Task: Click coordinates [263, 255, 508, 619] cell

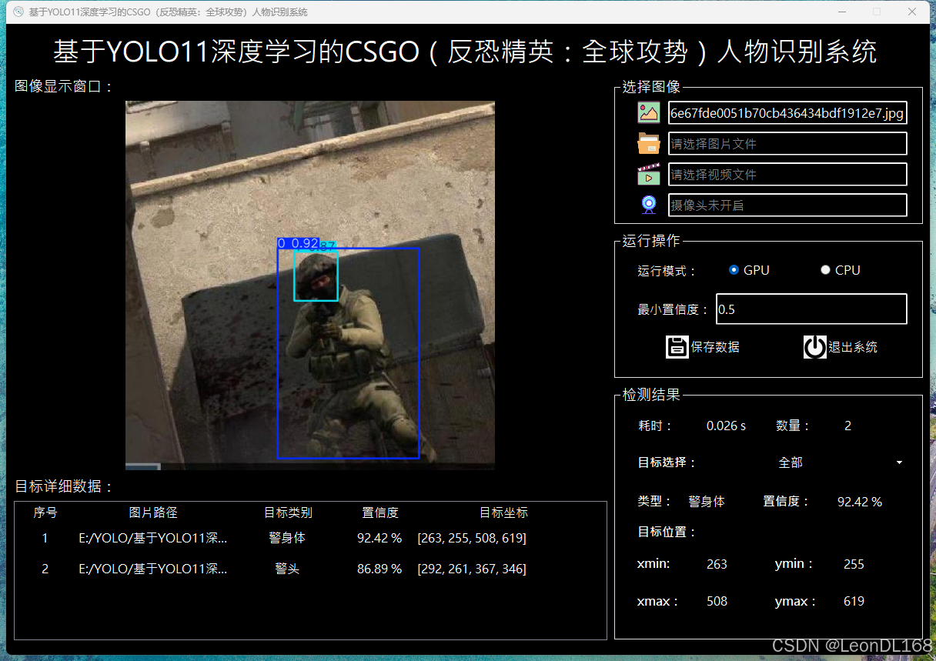Action: [472, 538]
